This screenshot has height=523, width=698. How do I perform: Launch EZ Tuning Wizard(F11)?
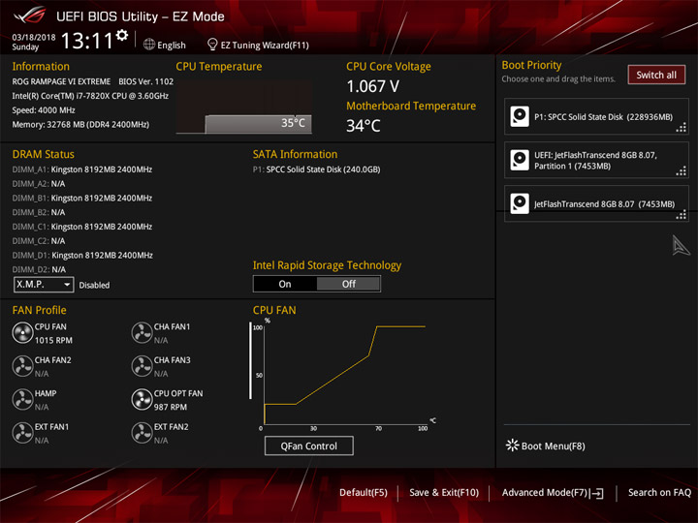[x=265, y=45]
